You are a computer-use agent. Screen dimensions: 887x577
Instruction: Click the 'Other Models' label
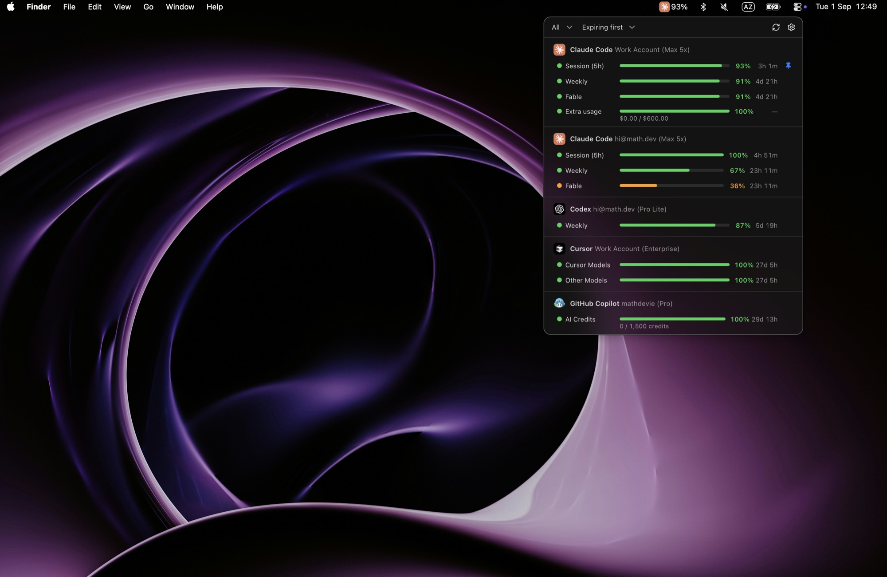coord(586,281)
